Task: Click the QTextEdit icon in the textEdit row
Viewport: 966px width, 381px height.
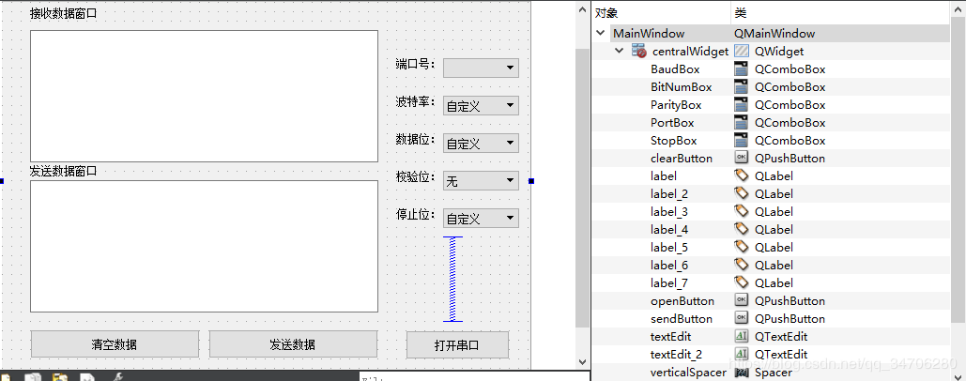Action: 741,337
